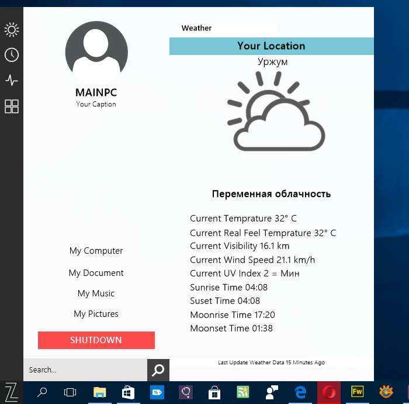This screenshot has width=409, height=404.
Task: Click Moonset Time 01:38 line
Action: (x=231, y=329)
